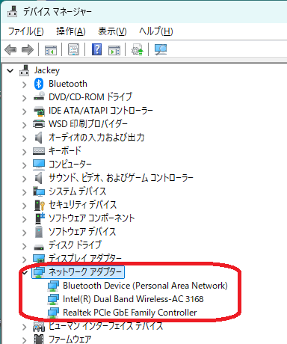
Task: Click the システム デバイス icon
Action: tap(39, 191)
